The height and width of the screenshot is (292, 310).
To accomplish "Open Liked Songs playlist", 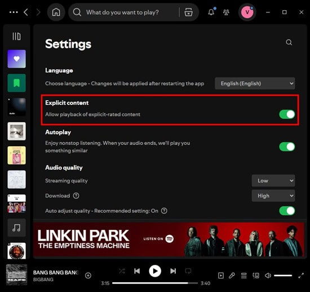I will pos(16,59).
